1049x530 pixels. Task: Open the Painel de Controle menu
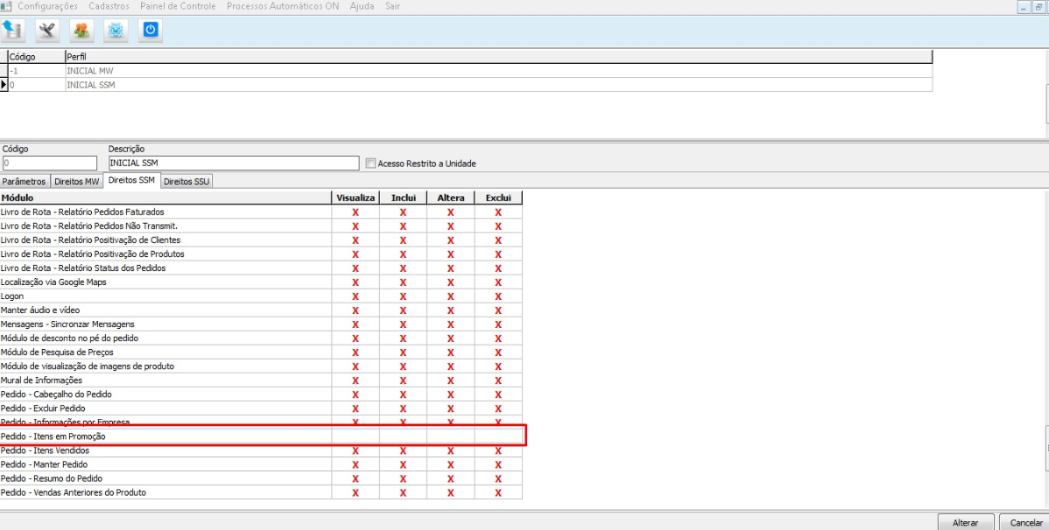178,6
